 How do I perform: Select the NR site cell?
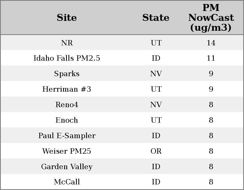67,43
